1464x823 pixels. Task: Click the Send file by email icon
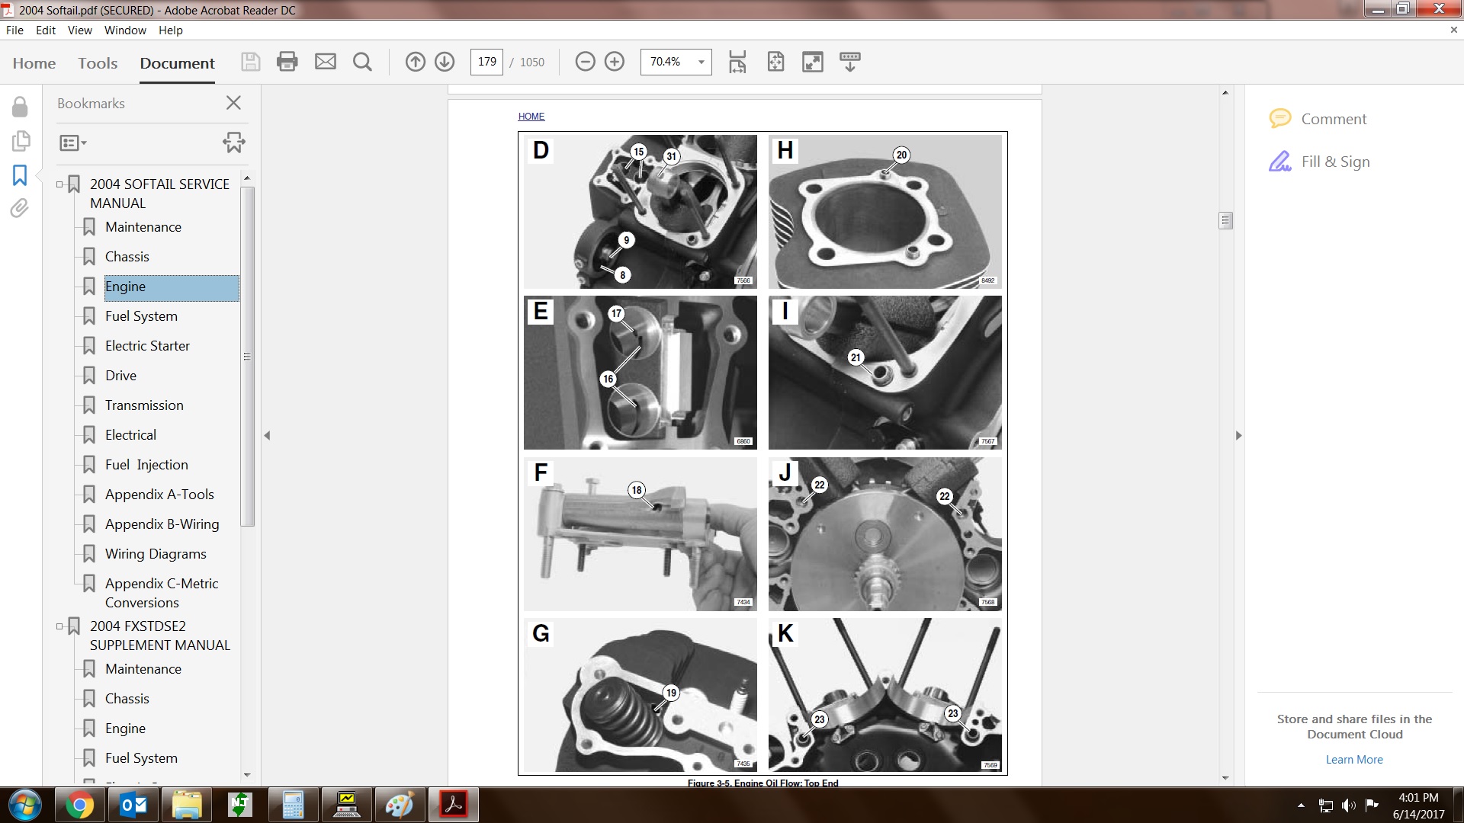pyautogui.click(x=326, y=62)
